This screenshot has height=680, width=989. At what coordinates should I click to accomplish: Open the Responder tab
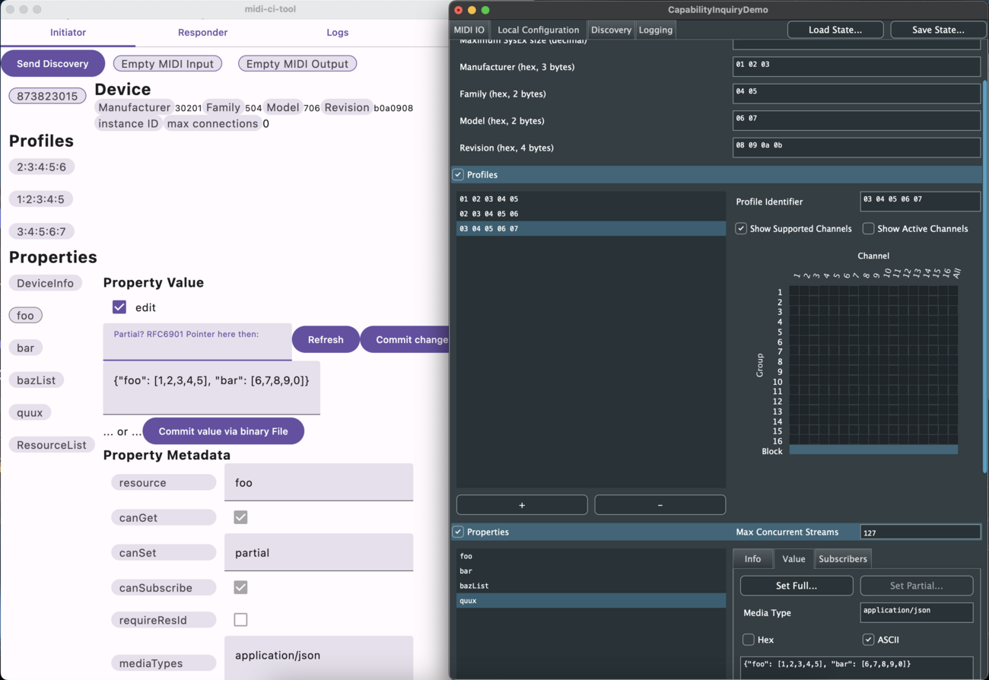click(202, 33)
